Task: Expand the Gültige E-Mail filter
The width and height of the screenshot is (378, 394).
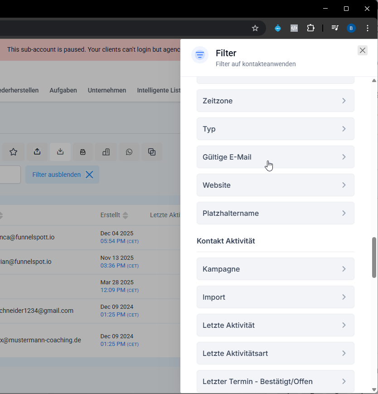Action: (276, 157)
